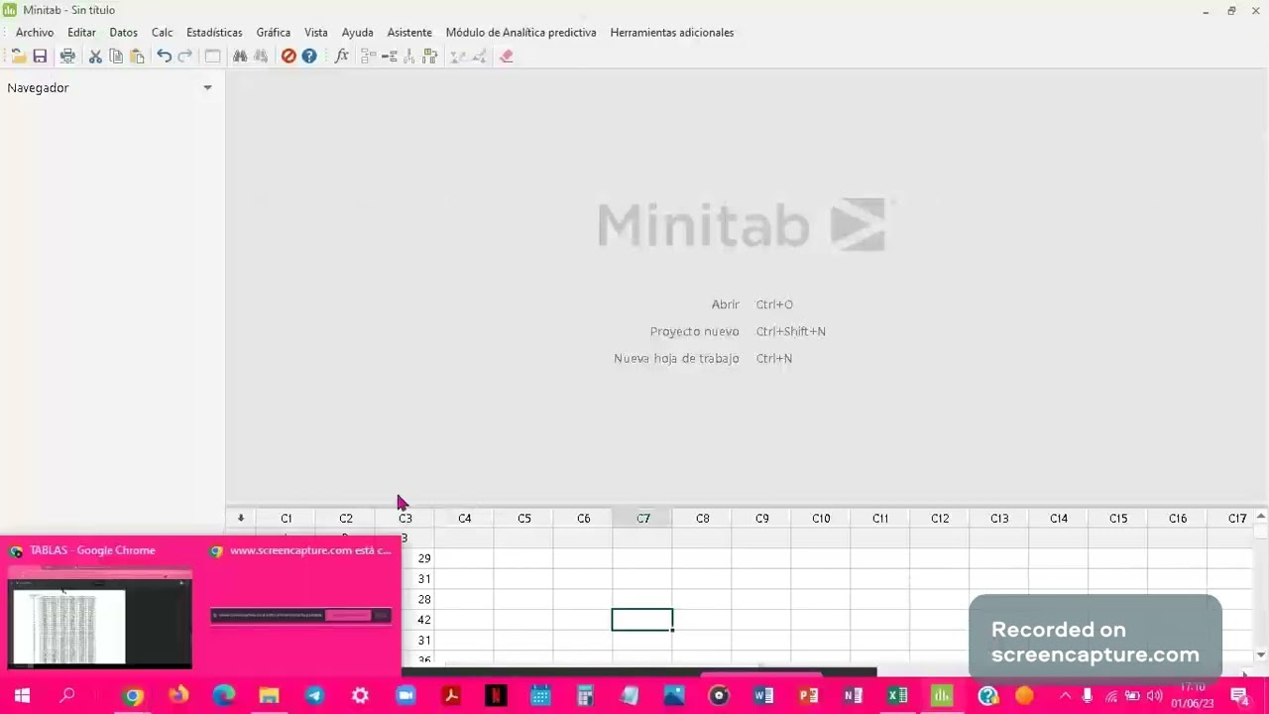This screenshot has height=714, width=1269.
Task: Click the Print icon in toolbar
Action: pyautogui.click(x=67, y=57)
